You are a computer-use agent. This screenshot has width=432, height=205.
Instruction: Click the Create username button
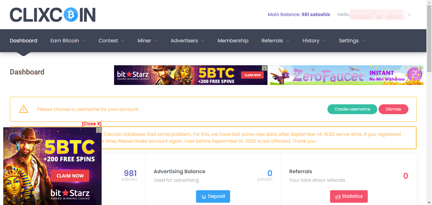[352, 109]
